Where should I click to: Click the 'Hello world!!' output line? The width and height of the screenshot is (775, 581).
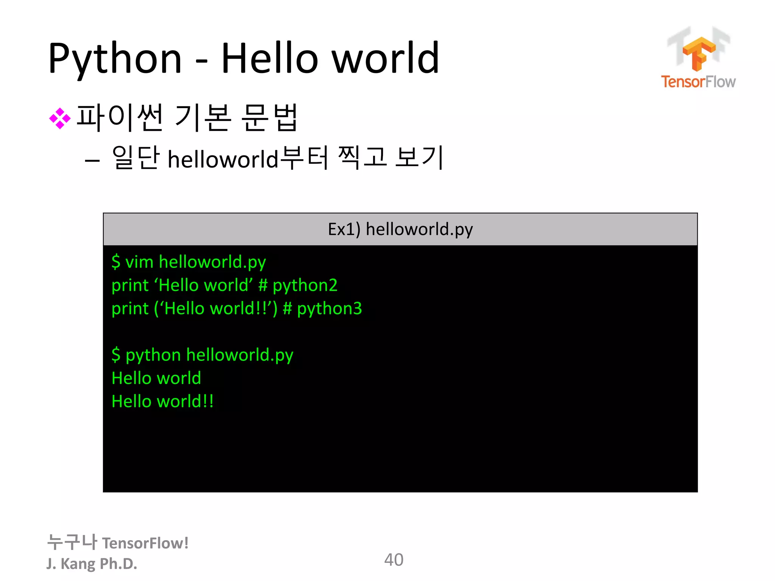163,401
